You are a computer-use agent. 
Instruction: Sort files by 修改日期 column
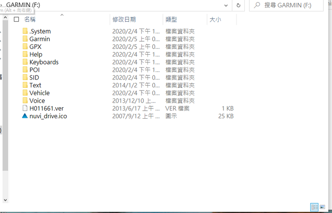(x=124, y=19)
